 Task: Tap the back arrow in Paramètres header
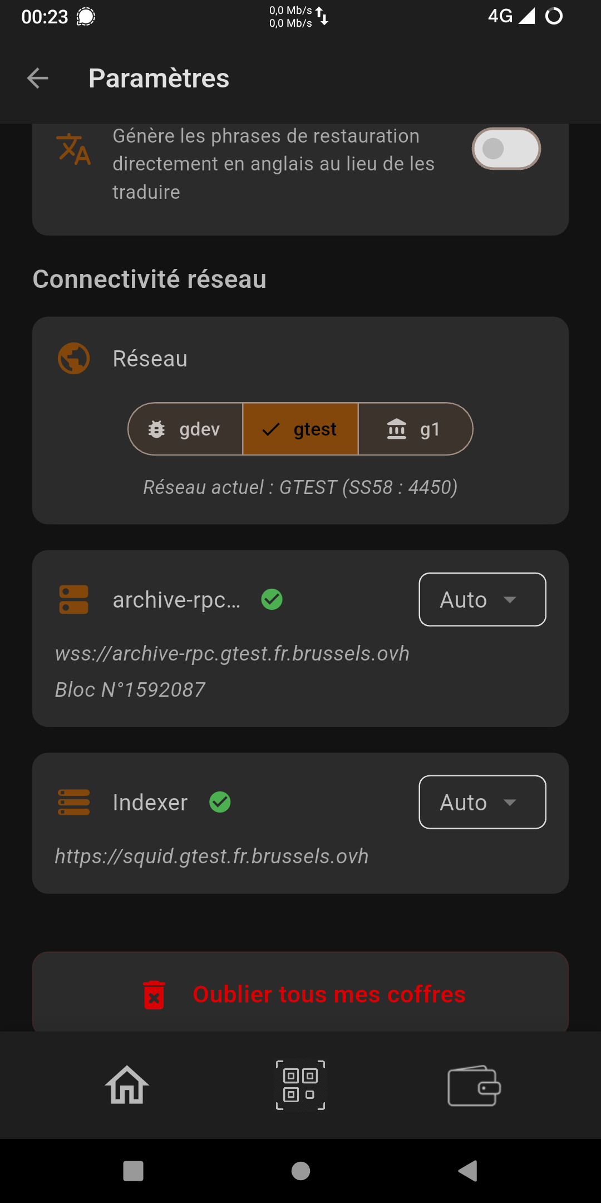click(x=38, y=78)
